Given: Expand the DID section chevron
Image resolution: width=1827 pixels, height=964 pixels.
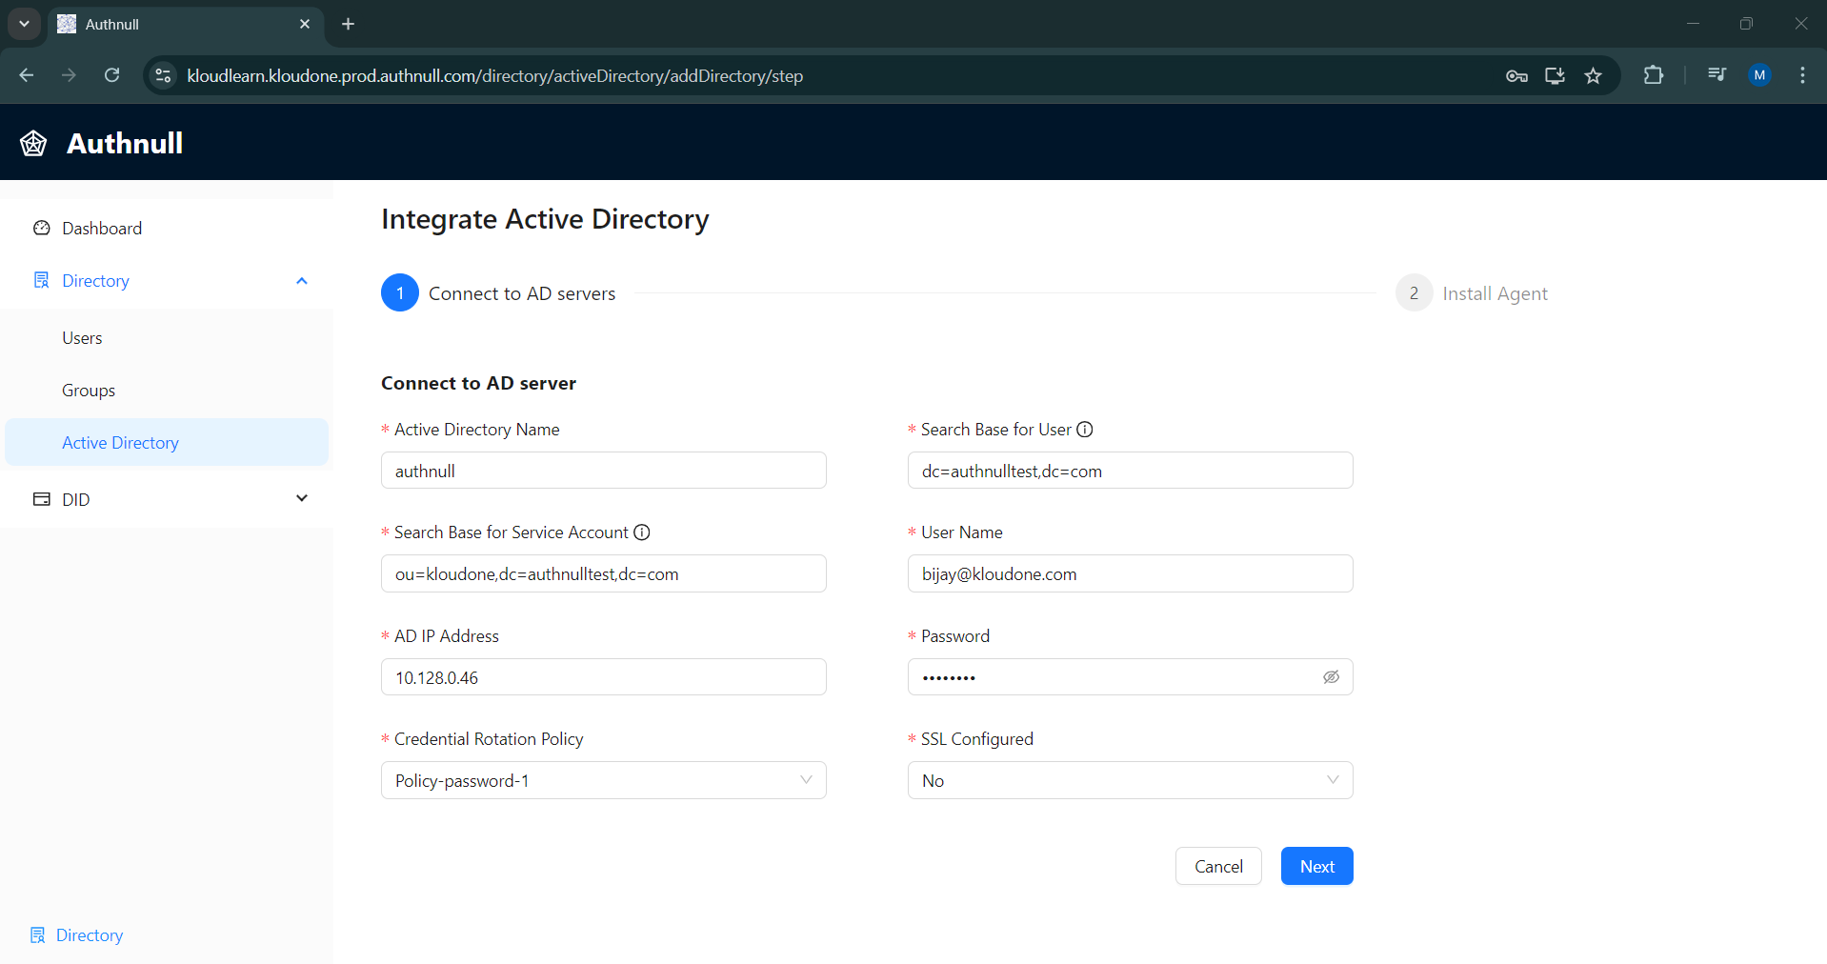Looking at the screenshot, I should click(301, 498).
